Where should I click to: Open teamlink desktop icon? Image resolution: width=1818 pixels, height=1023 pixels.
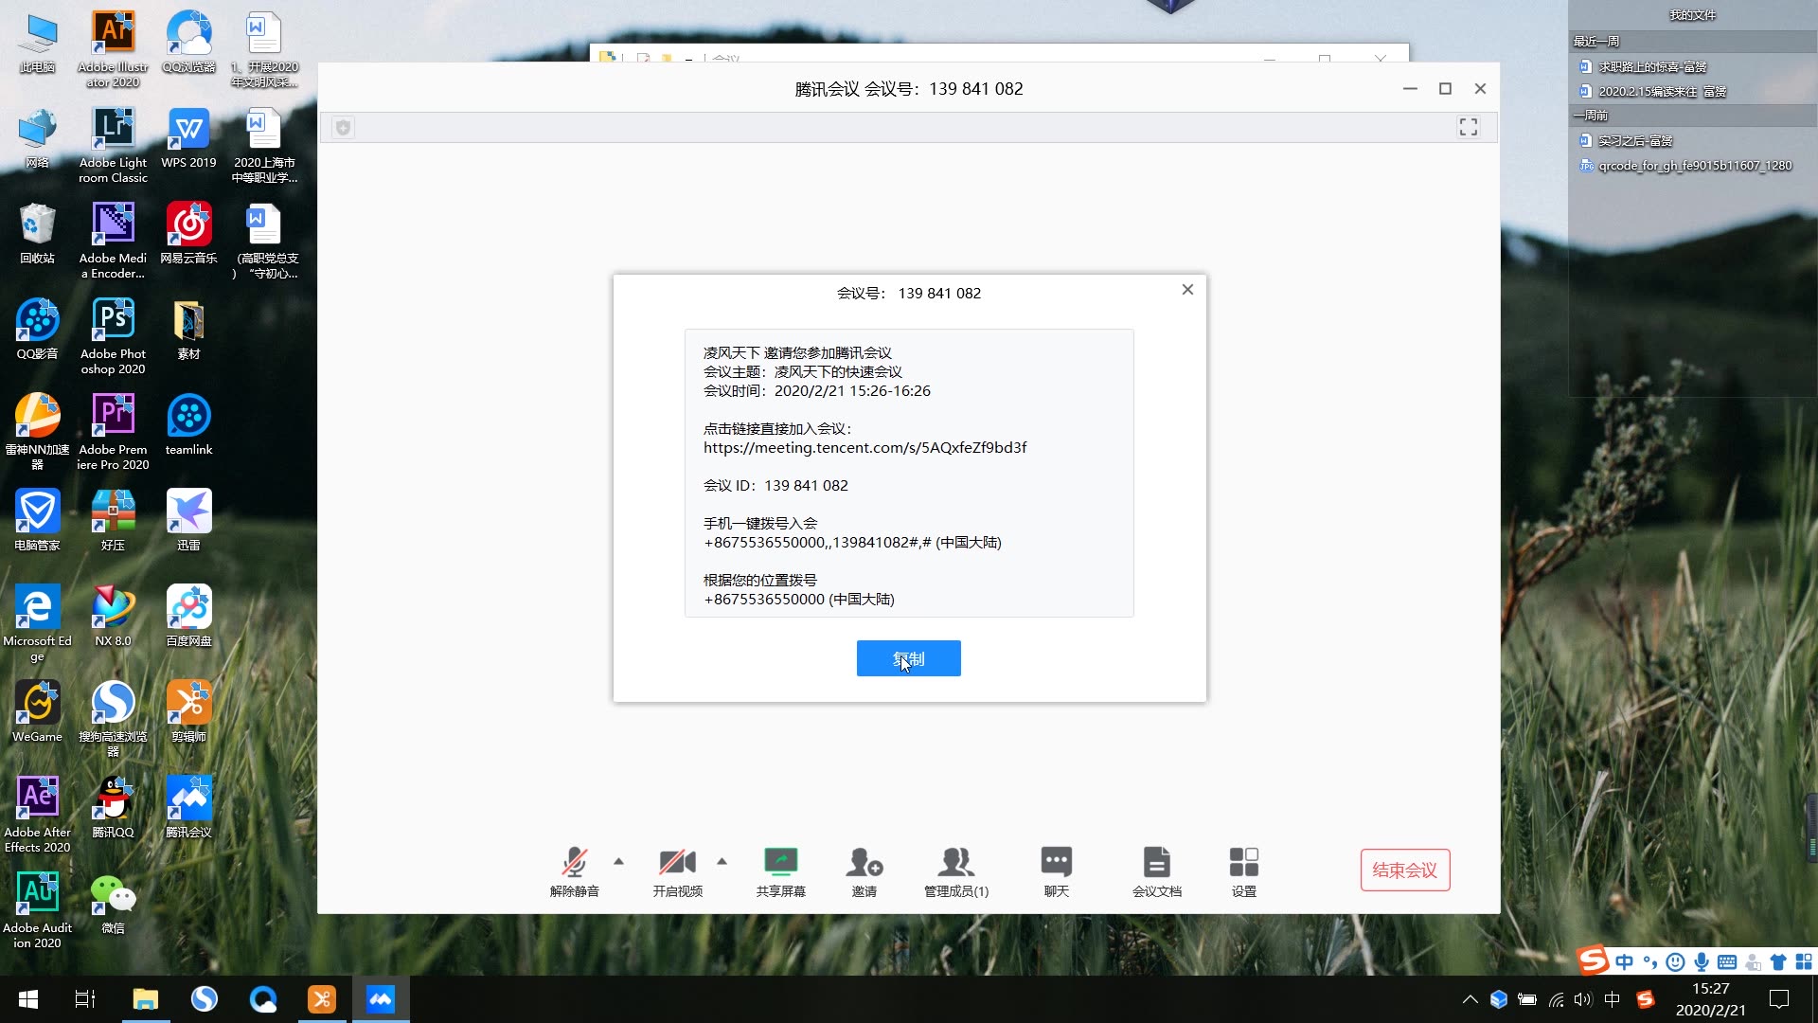tap(188, 425)
